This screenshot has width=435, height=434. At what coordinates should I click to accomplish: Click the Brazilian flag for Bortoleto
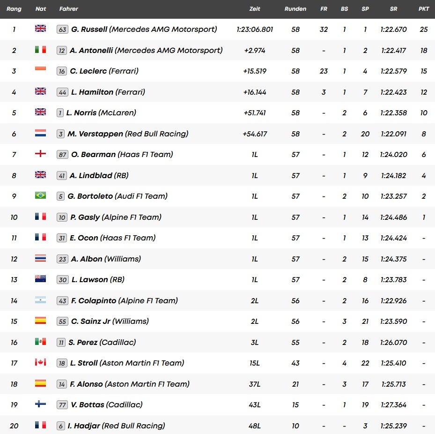[41, 196]
